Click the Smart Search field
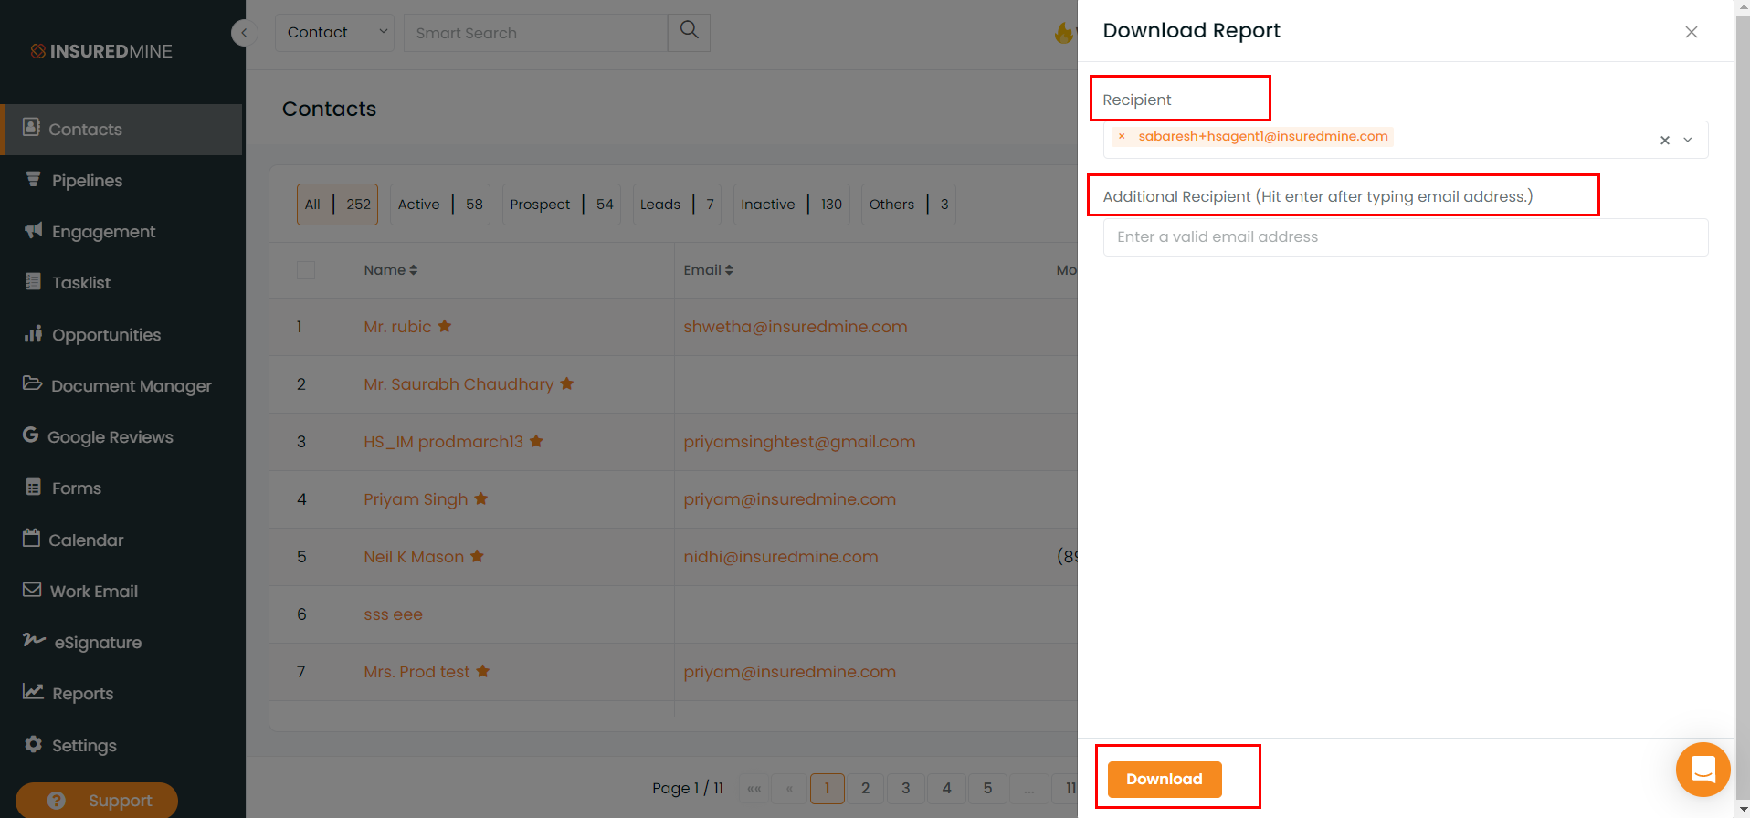The image size is (1750, 818). click(535, 33)
